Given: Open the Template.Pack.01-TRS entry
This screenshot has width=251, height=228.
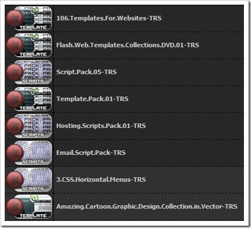Looking at the screenshot, I should (x=92, y=99).
